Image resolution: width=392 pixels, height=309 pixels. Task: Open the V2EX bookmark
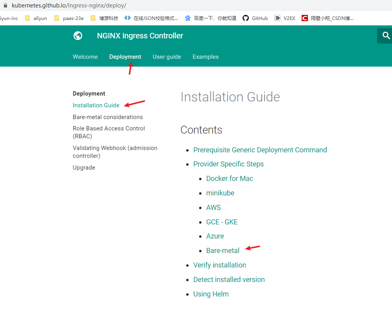285,18
